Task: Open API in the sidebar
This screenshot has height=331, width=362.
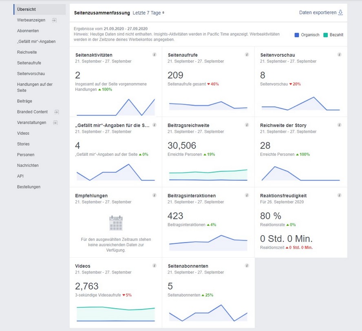Action: (20, 176)
